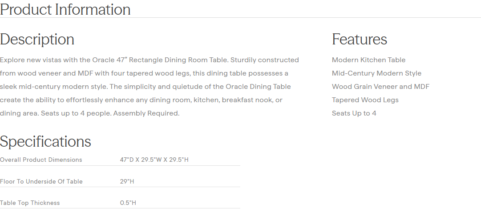Image resolution: width=481 pixels, height=224 pixels.
Task: Click the Features section heading
Action: click(x=360, y=39)
